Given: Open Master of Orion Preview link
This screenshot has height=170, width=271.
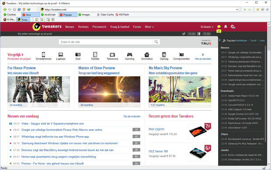Looking at the screenshot, I should (97, 68).
